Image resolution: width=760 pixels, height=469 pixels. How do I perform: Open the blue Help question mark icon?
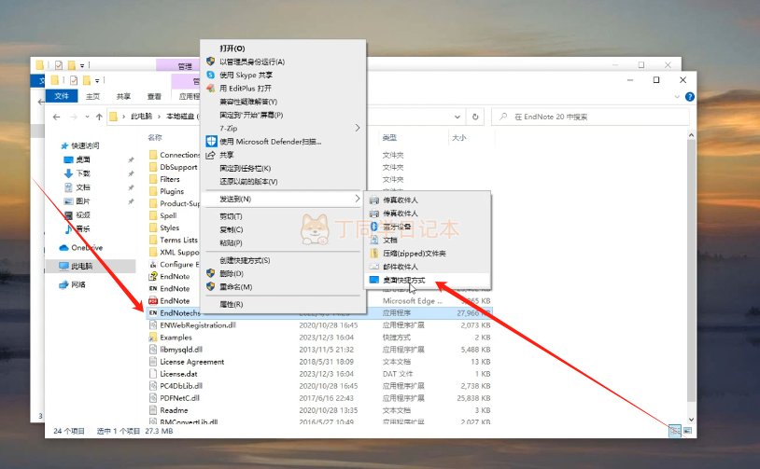click(689, 97)
